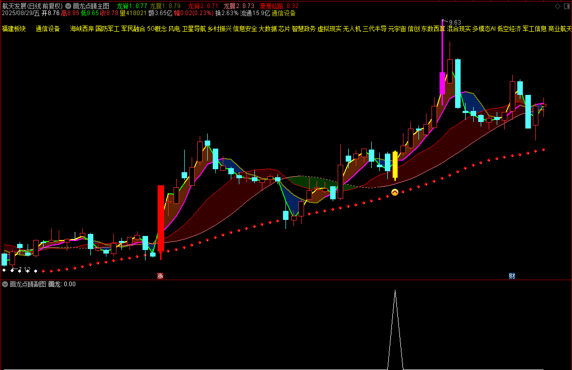This screenshot has height=370, width=572.
Task: Click the float cap 流通15.9亿
Action: click(x=255, y=13)
